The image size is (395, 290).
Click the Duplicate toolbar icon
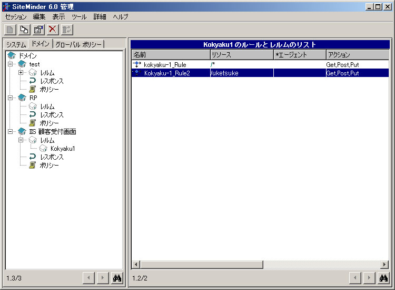pyautogui.click(x=24, y=30)
